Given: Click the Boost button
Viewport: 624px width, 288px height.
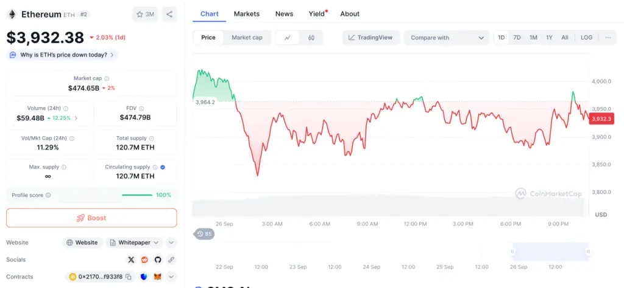Looking at the screenshot, I should click(91, 218).
